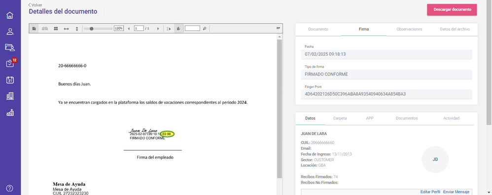
Task: Click the zoom slider handle
Action: [x=91, y=28]
